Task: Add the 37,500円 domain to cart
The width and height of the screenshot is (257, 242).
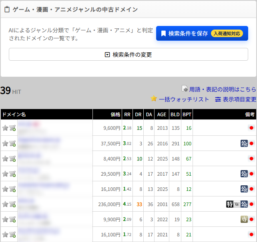Action: (12, 143)
